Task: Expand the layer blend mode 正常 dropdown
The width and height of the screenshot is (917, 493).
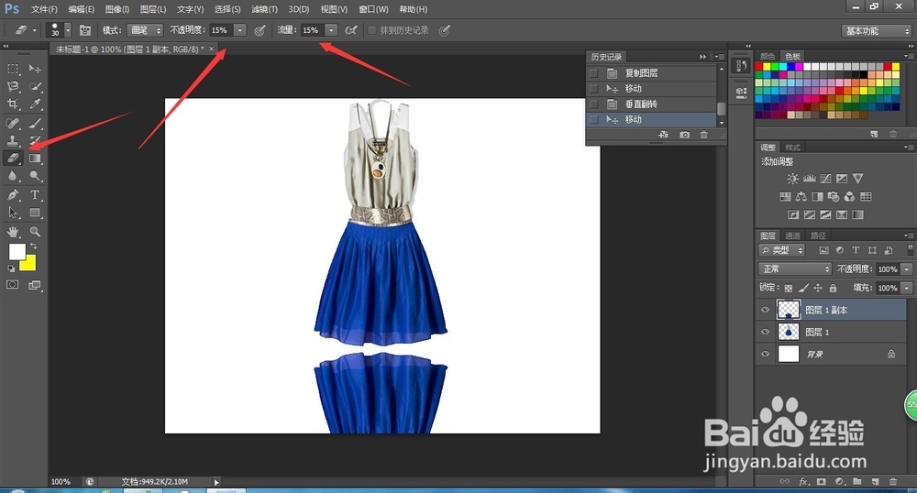Action: click(x=795, y=269)
